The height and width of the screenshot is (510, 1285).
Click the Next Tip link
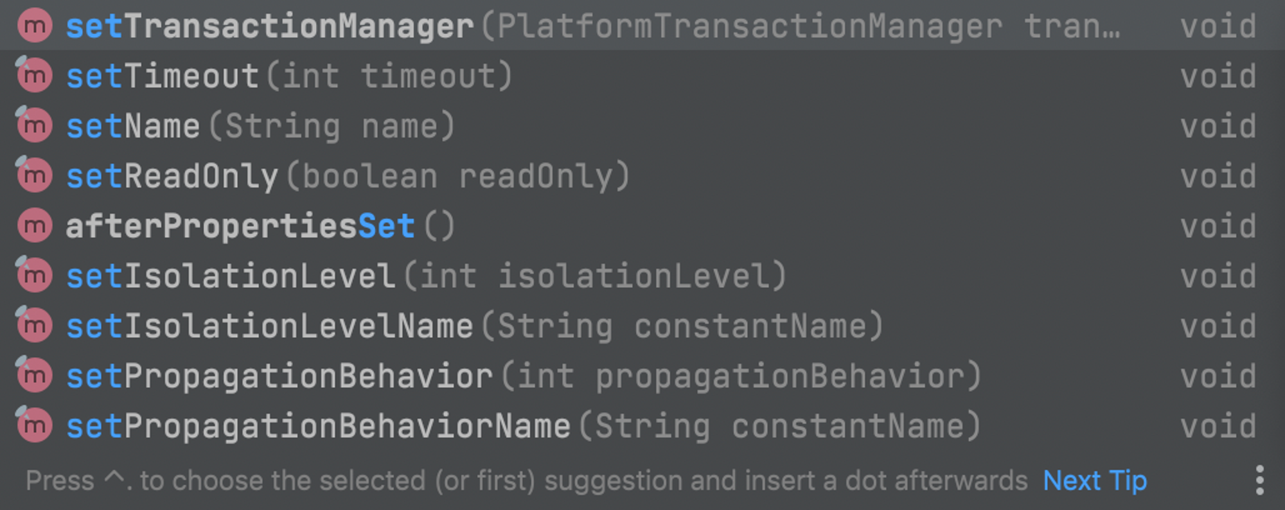point(1095,480)
